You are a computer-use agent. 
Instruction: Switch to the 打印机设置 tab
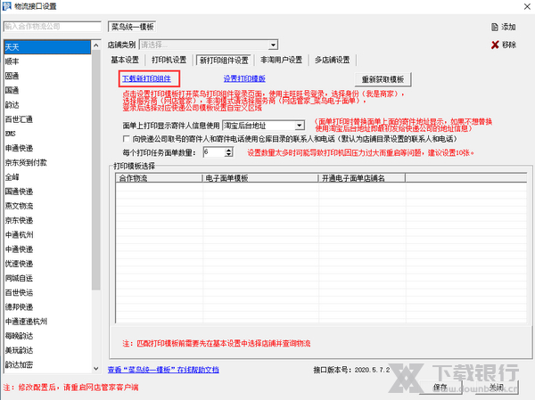pos(169,60)
